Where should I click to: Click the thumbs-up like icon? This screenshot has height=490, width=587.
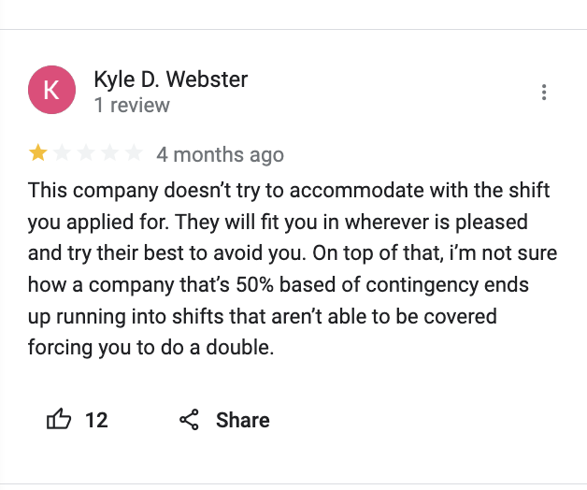59,419
